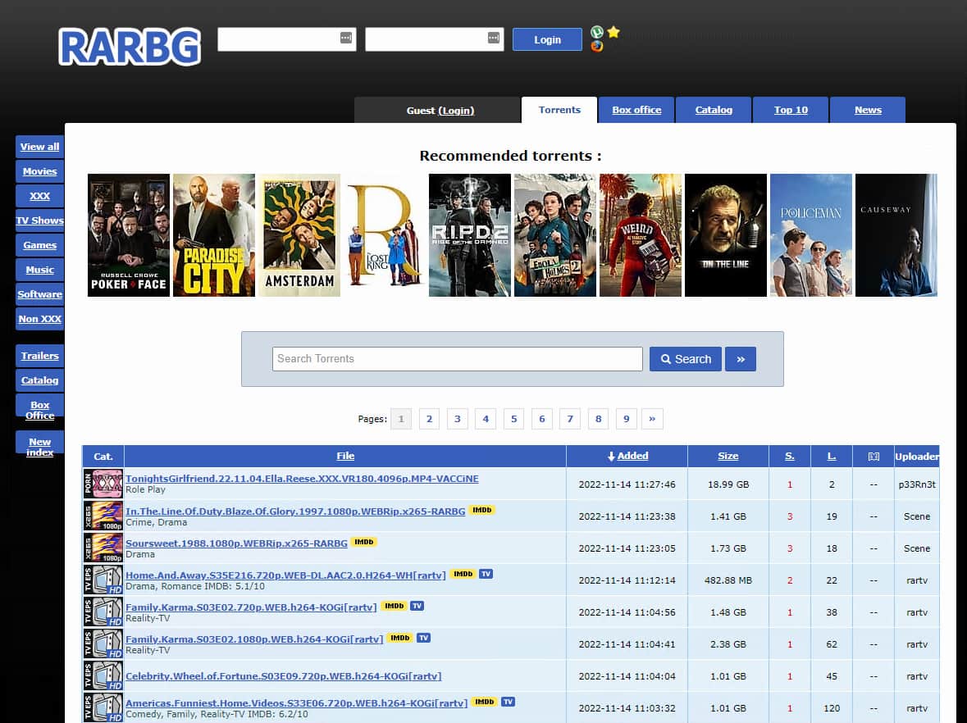This screenshot has width=967, height=723.
Task: Click the Firefox icon below the uTorrent icon
Action: click(596, 46)
